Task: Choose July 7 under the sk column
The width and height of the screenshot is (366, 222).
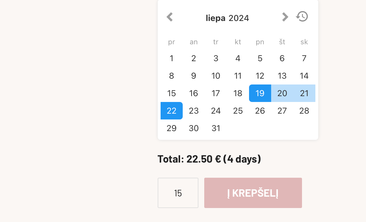Action: [x=304, y=58]
